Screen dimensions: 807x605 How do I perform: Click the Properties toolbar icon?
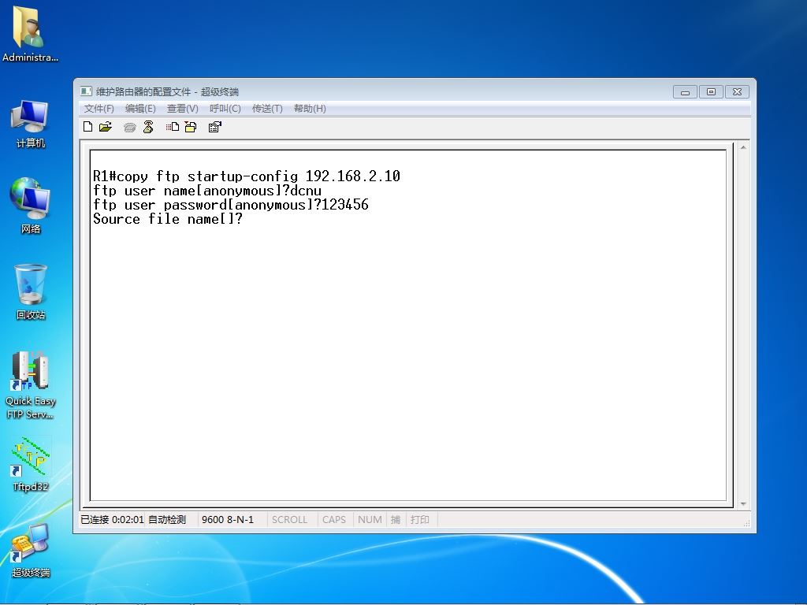214,127
